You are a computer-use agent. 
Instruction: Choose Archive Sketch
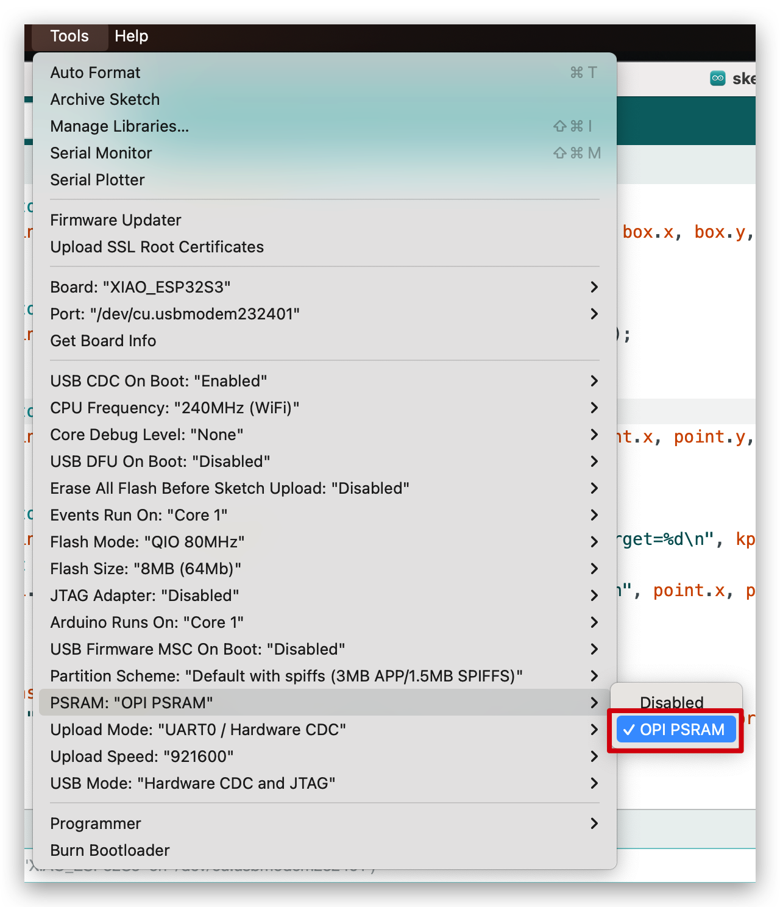point(325,99)
